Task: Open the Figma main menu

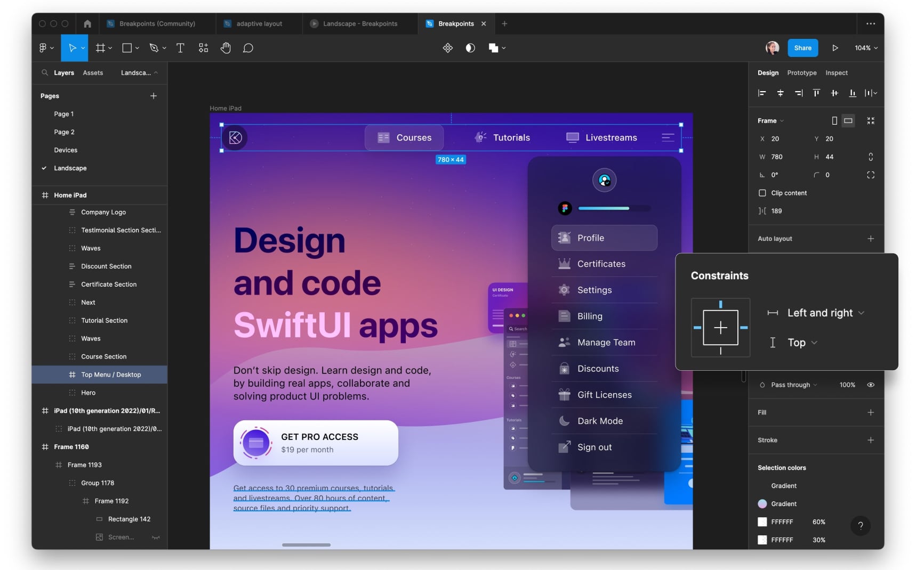Action: coord(46,48)
